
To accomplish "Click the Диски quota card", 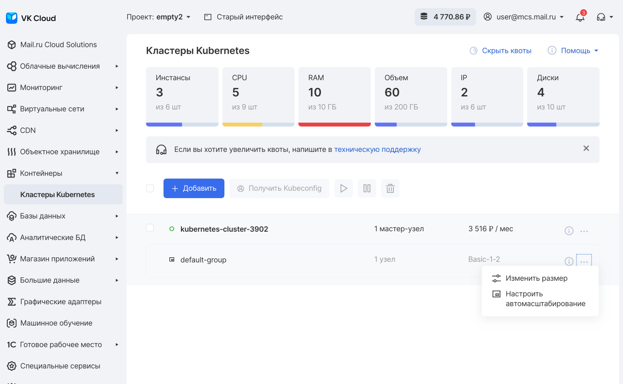I will [563, 97].
